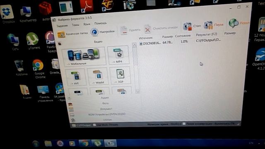Choose the -> 3GP conversion tile

coord(120,75)
